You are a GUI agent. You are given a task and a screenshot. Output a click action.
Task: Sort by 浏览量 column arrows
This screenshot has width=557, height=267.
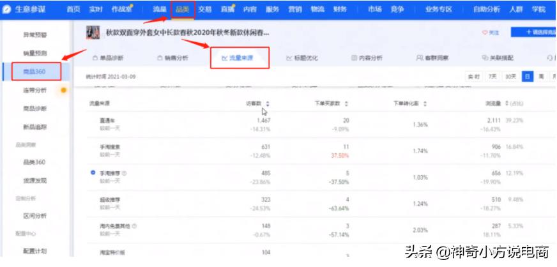[x=506, y=103]
